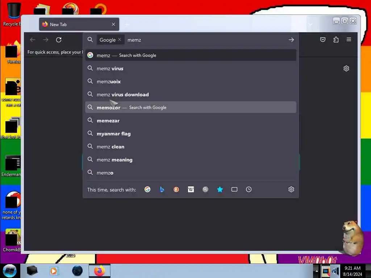Viewport: 371px width, 278px height.
Task: Select the highlighted "memozor" suggestion
Action: [x=191, y=107]
